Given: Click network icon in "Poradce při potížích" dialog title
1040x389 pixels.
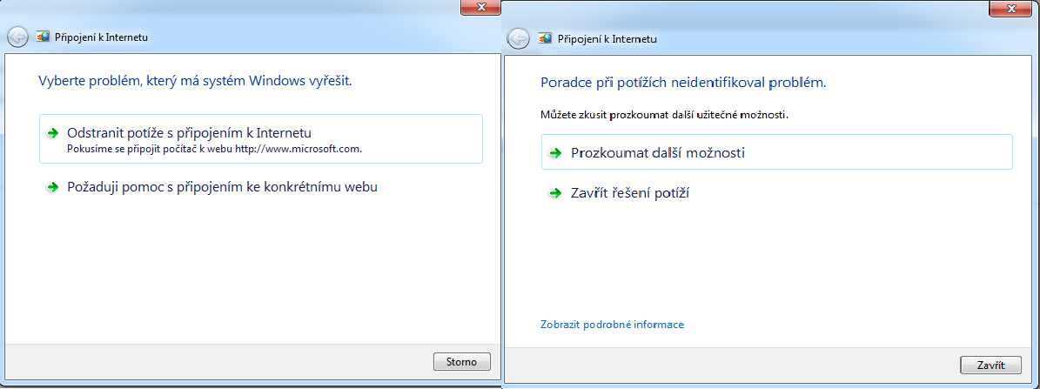Looking at the screenshot, I should coord(546,38).
